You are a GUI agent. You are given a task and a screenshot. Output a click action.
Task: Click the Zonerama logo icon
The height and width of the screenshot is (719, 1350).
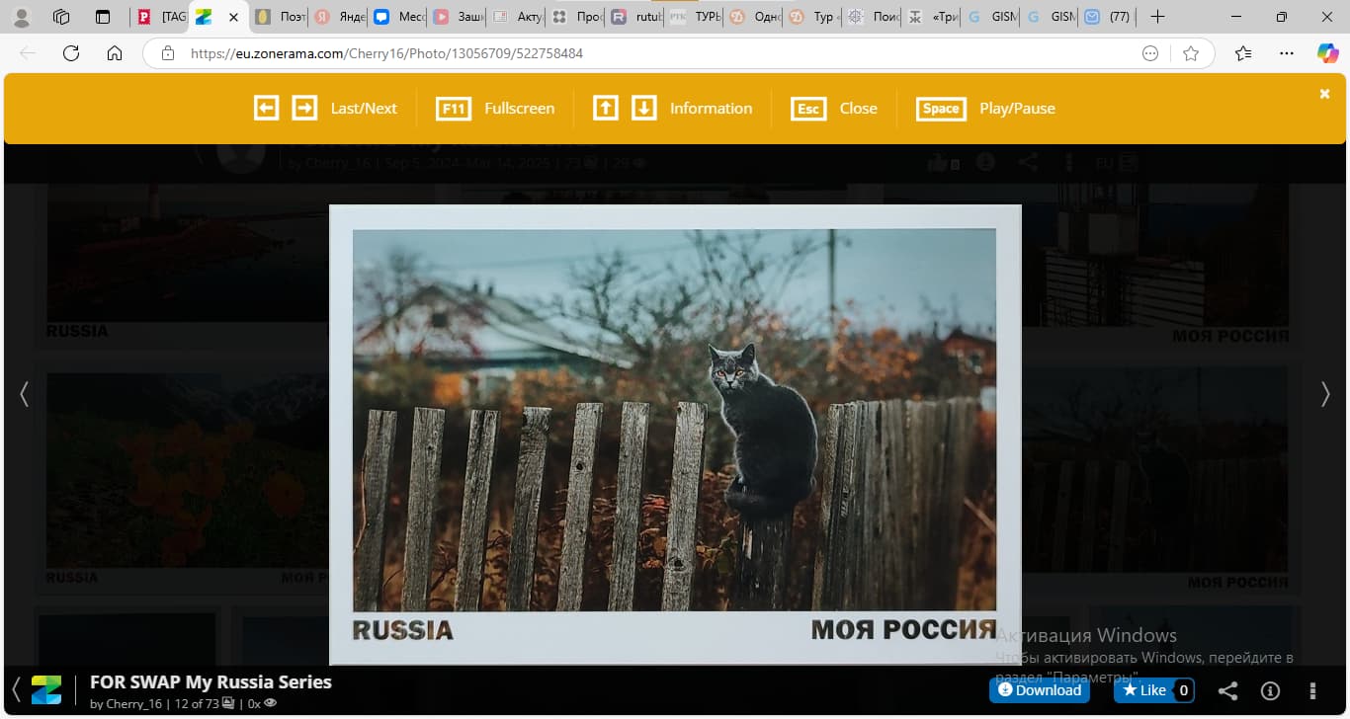click(x=46, y=690)
